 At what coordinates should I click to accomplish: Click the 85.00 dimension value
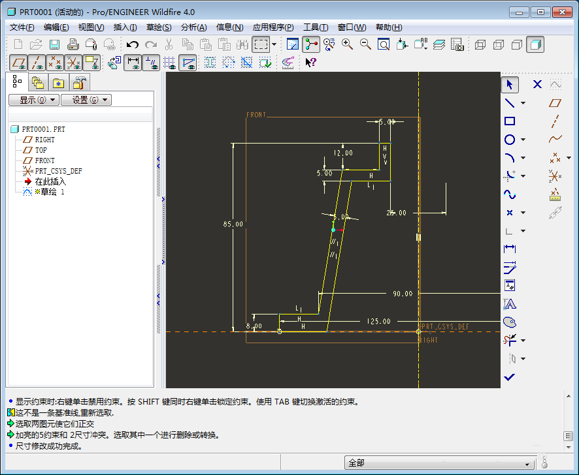[233, 224]
